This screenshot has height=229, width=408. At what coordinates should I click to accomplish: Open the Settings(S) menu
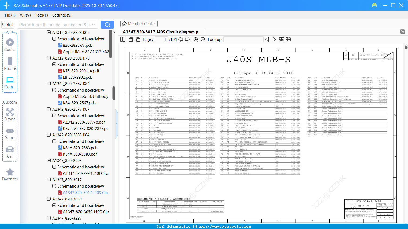pos(62,15)
